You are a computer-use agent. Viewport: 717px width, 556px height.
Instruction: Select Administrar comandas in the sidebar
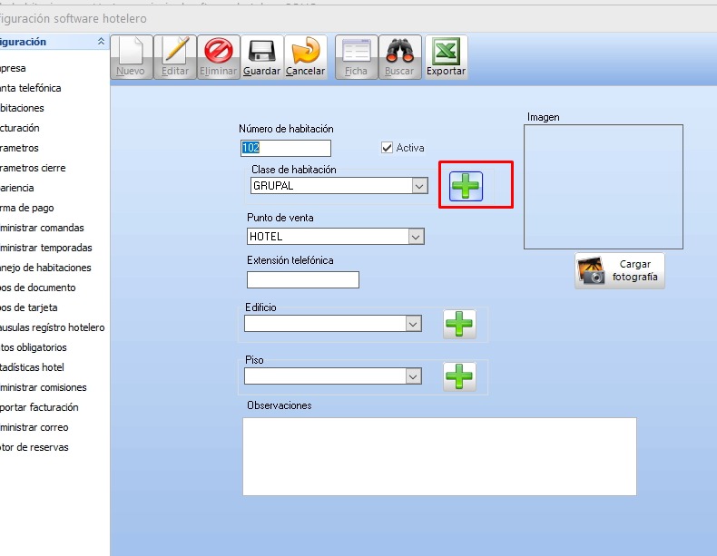[42, 228]
